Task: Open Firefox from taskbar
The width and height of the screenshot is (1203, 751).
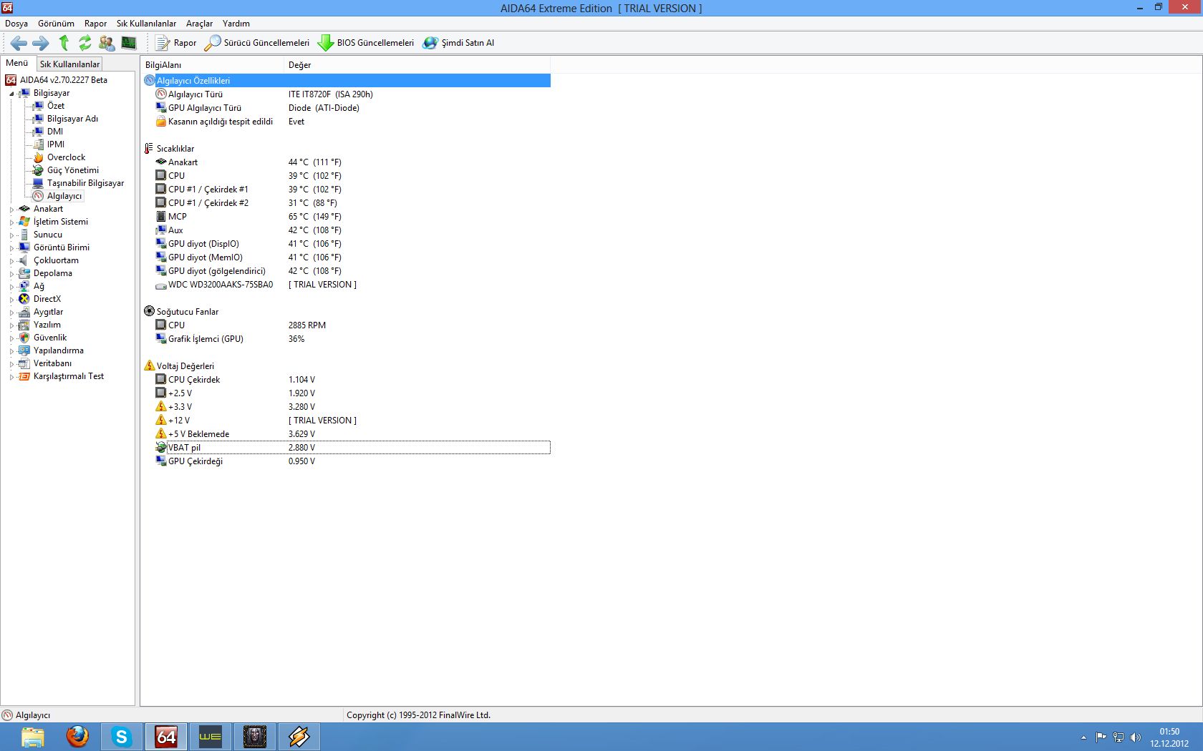Action: (x=77, y=737)
